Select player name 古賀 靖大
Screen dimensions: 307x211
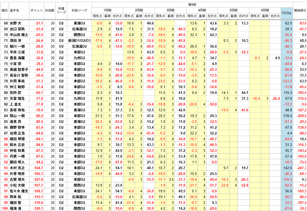tap(17, 179)
